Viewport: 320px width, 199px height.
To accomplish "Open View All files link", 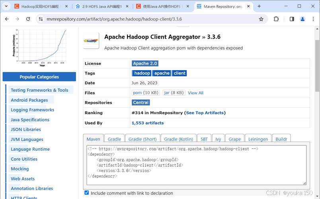I will click(195, 93).
